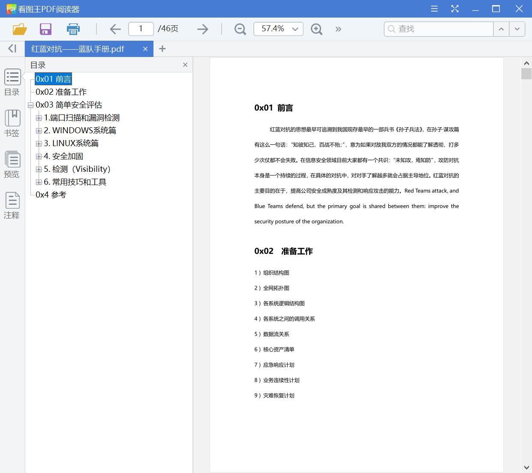Image resolution: width=532 pixels, height=473 pixels.
Task: Click the page number input field
Action: coord(141,29)
